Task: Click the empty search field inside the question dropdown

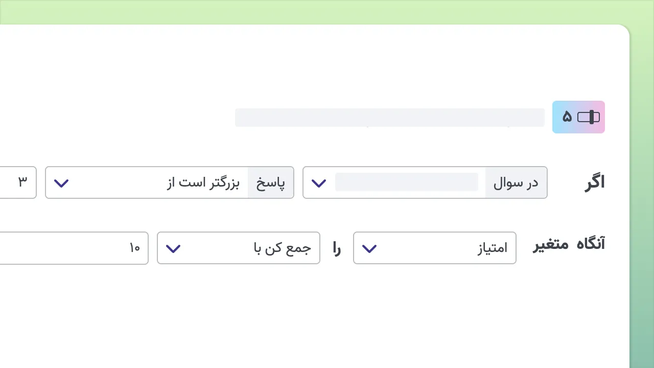Action: tap(406, 182)
